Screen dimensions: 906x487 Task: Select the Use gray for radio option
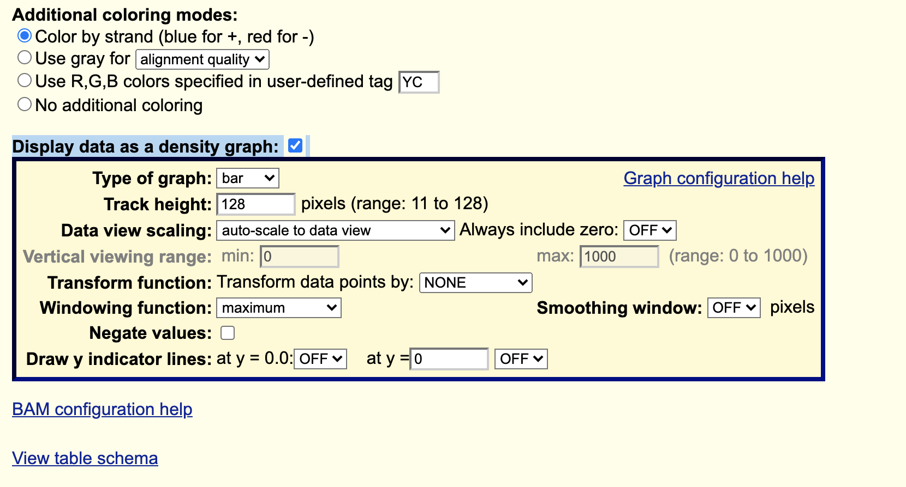[x=25, y=58]
